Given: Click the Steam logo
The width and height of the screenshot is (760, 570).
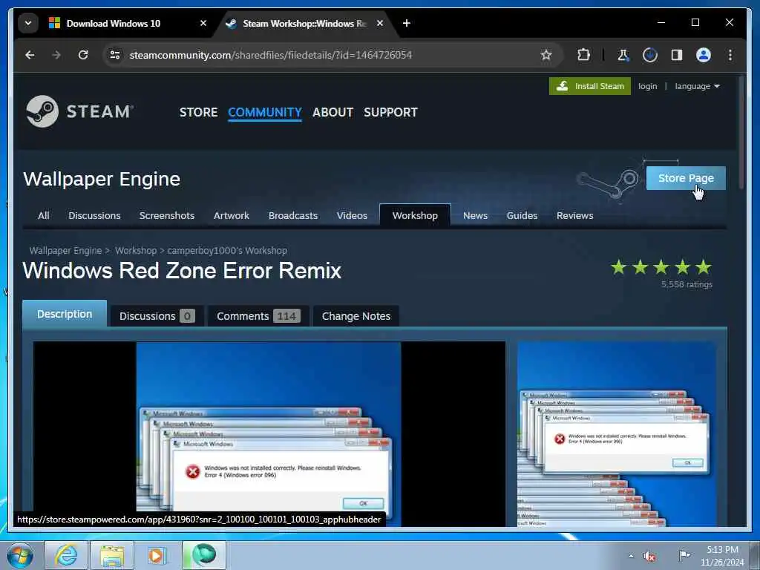Looking at the screenshot, I should [80, 111].
